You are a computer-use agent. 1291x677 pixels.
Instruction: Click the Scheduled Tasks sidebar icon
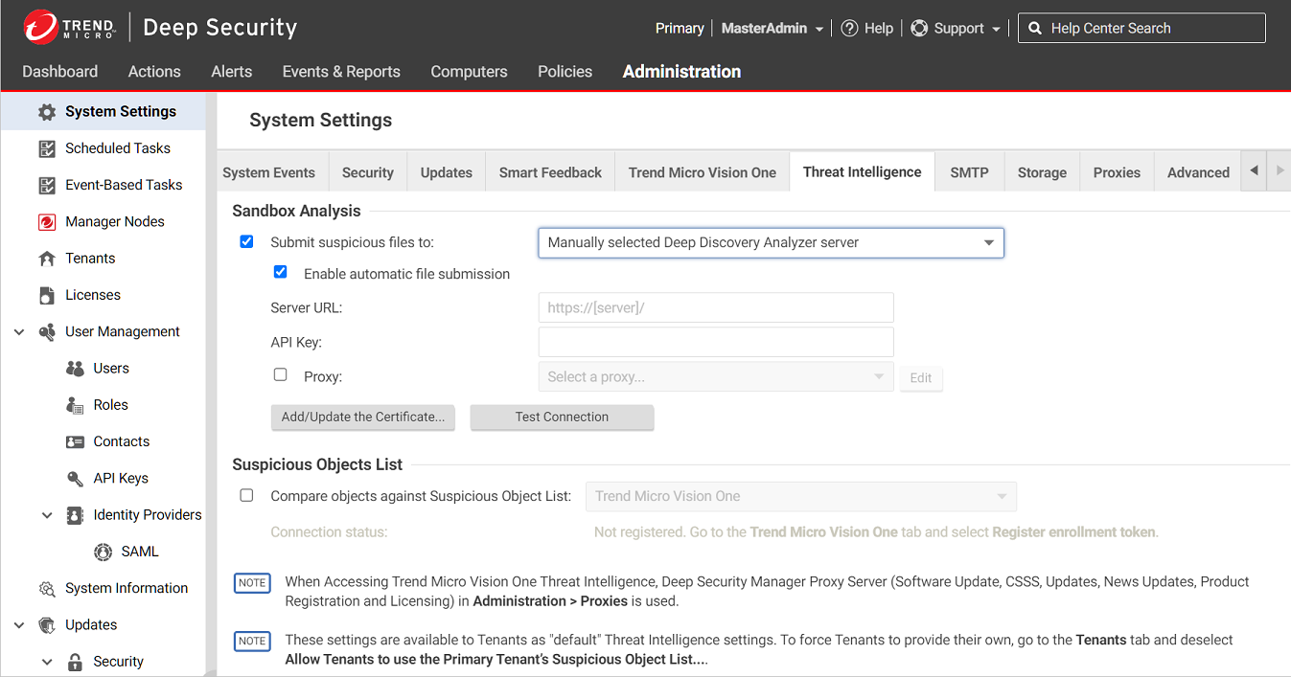46,148
